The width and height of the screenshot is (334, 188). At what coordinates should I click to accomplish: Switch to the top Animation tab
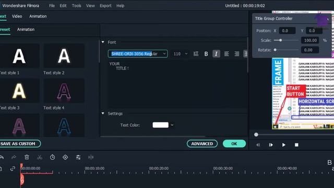coord(38,16)
